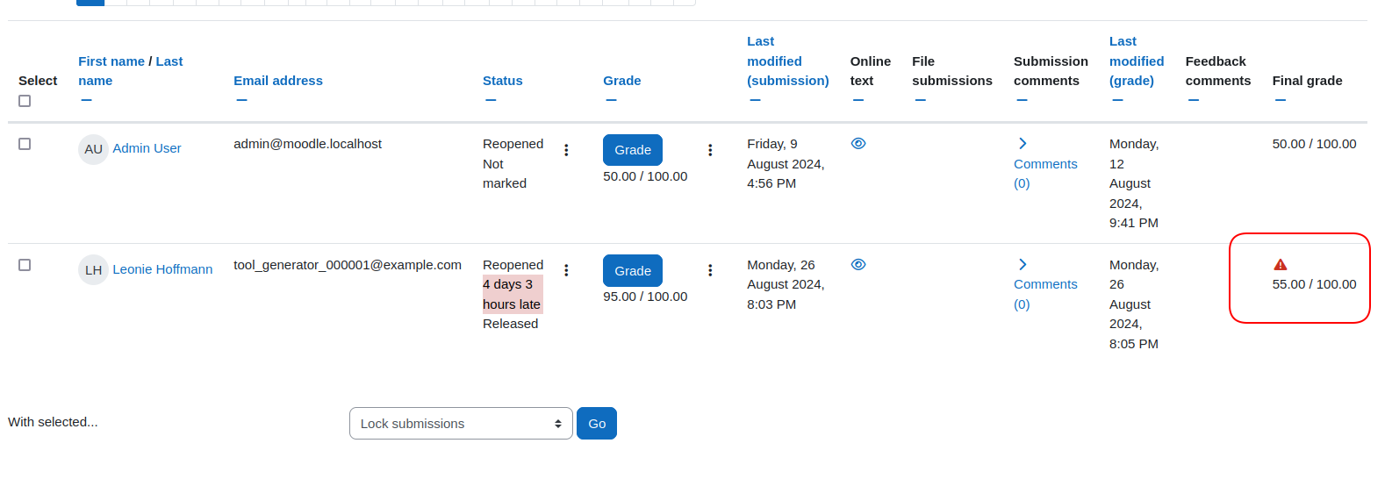
Task: Expand Comments (0) for Admin User
Action: click(1045, 164)
